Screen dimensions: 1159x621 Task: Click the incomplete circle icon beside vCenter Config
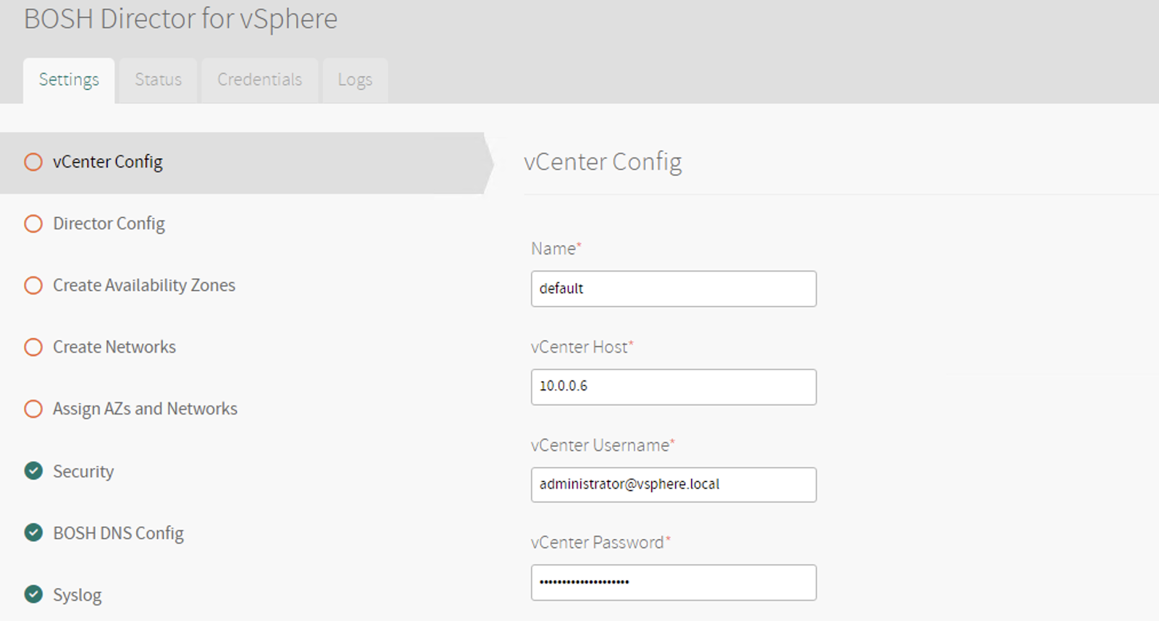[x=33, y=162]
